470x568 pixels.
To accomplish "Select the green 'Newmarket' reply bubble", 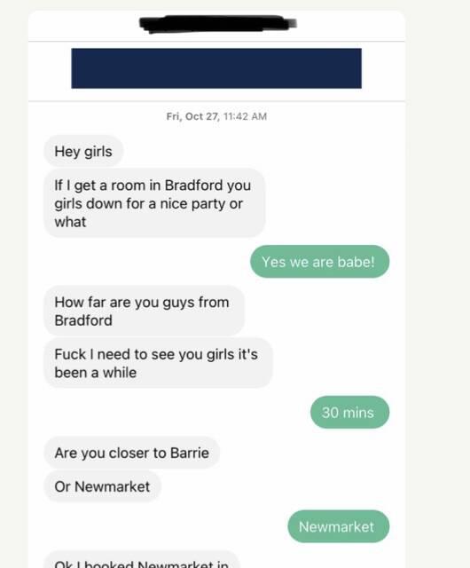I will (x=339, y=526).
